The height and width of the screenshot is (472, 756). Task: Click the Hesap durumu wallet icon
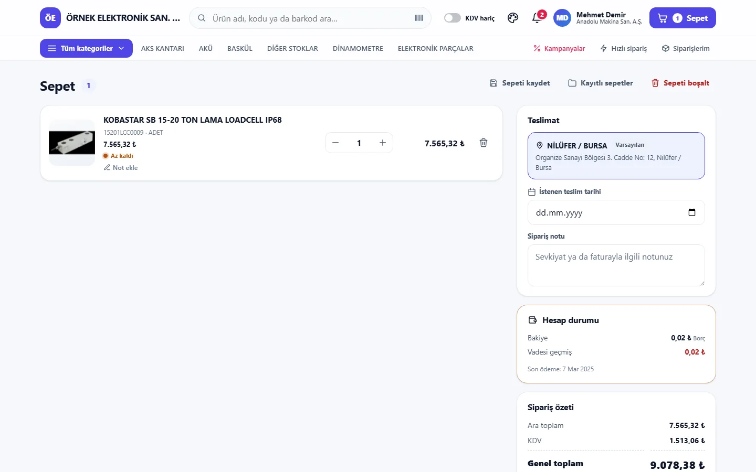click(x=532, y=320)
